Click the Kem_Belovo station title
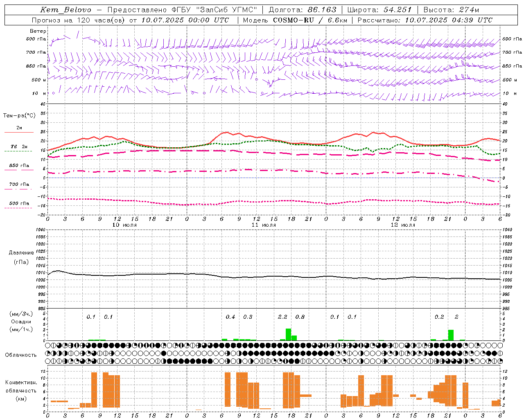Image resolution: width=524 pixels, height=419 pixels. coord(66,10)
